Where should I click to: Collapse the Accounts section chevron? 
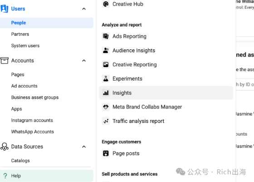coord(84,61)
